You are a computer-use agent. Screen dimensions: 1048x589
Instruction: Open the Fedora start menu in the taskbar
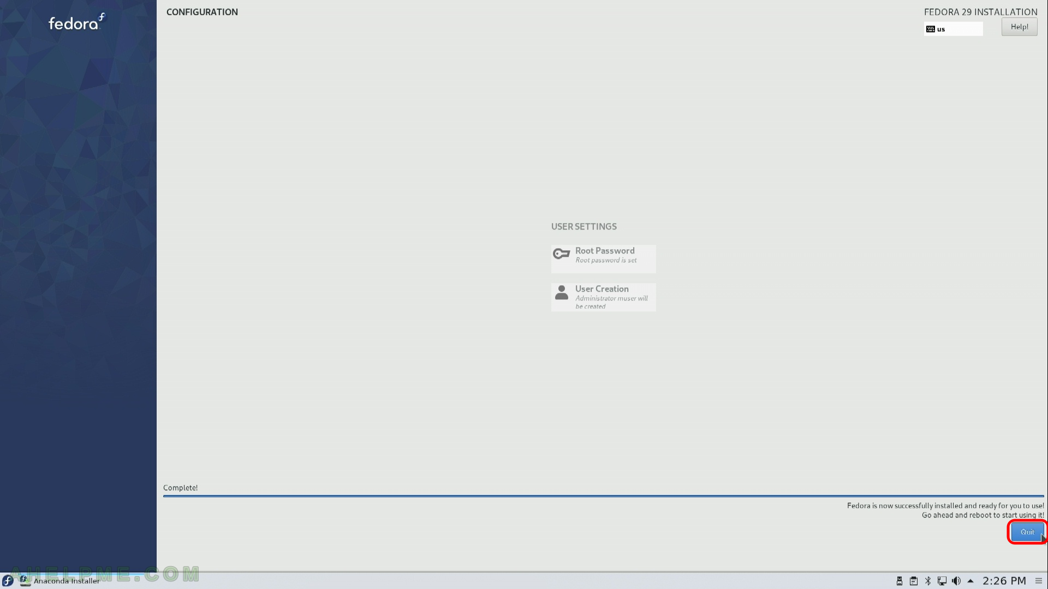pos(8,581)
